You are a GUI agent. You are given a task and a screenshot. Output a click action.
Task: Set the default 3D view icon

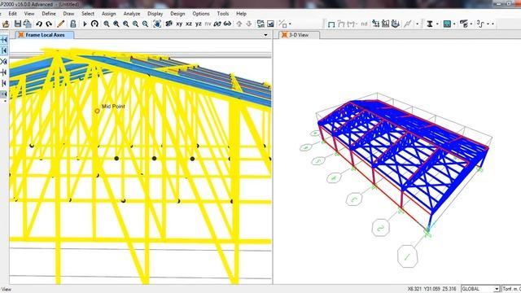tap(169, 24)
